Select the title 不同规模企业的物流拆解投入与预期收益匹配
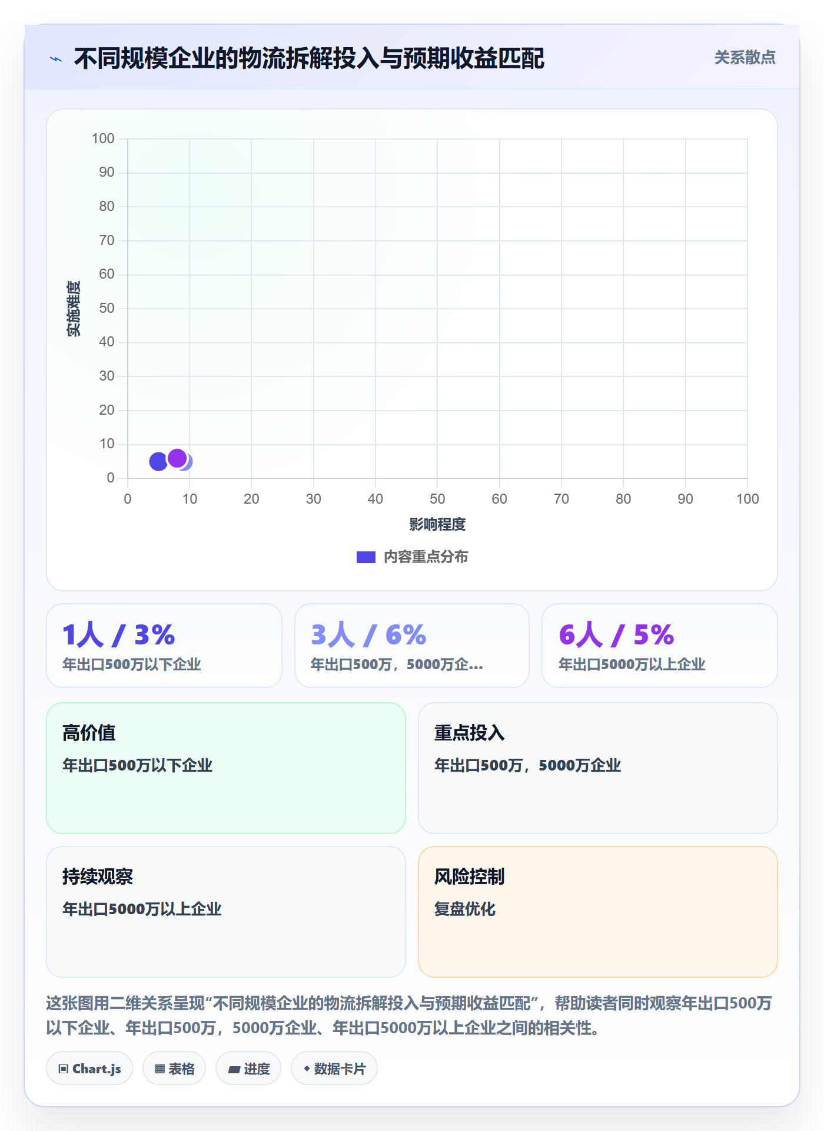The height and width of the screenshot is (1131, 824). click(309, 58)
